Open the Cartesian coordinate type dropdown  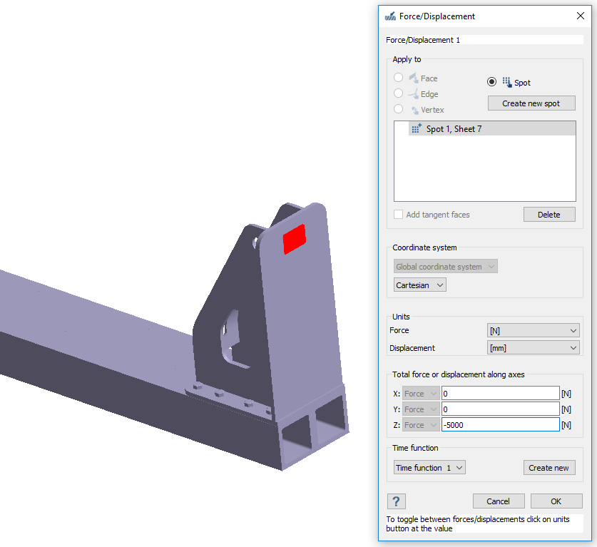tap(420, 285)
